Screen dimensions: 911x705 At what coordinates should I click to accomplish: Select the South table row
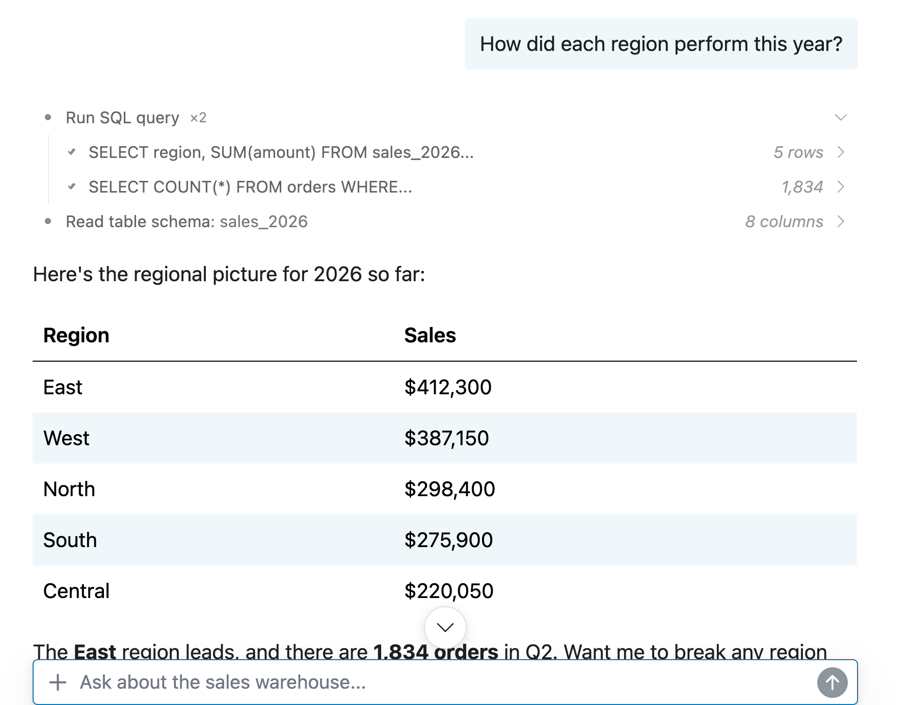445,540
